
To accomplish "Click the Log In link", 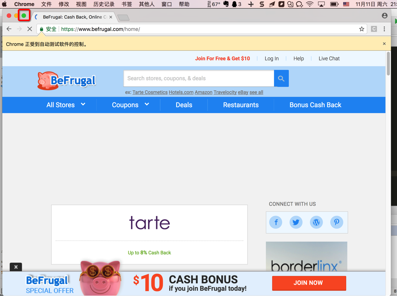I will click(272, 58).
